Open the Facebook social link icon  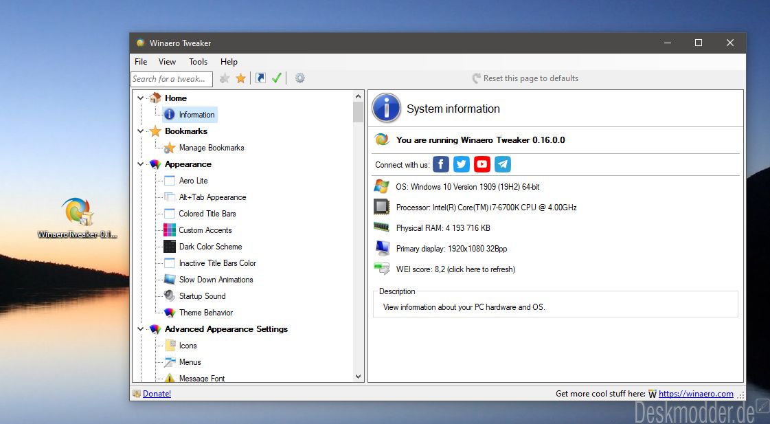441,164
